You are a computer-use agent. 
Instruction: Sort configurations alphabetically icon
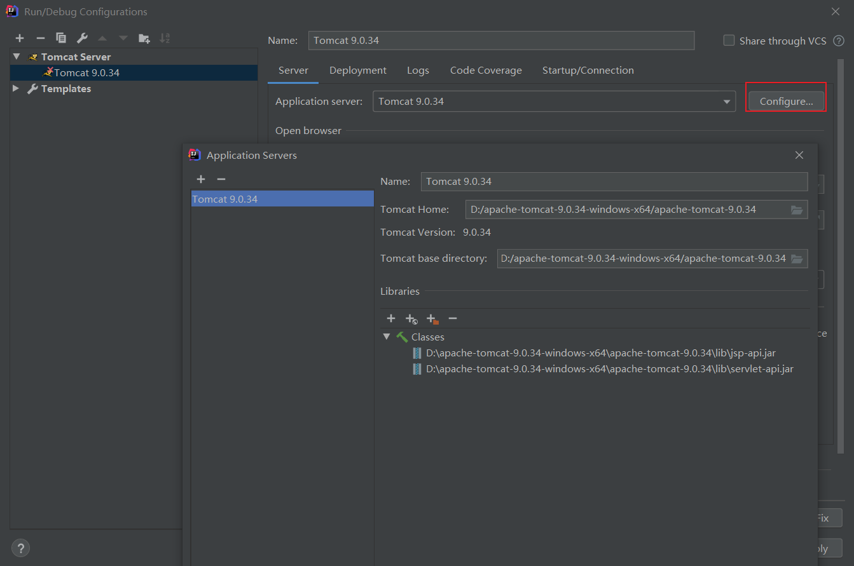tap(165, 39)
